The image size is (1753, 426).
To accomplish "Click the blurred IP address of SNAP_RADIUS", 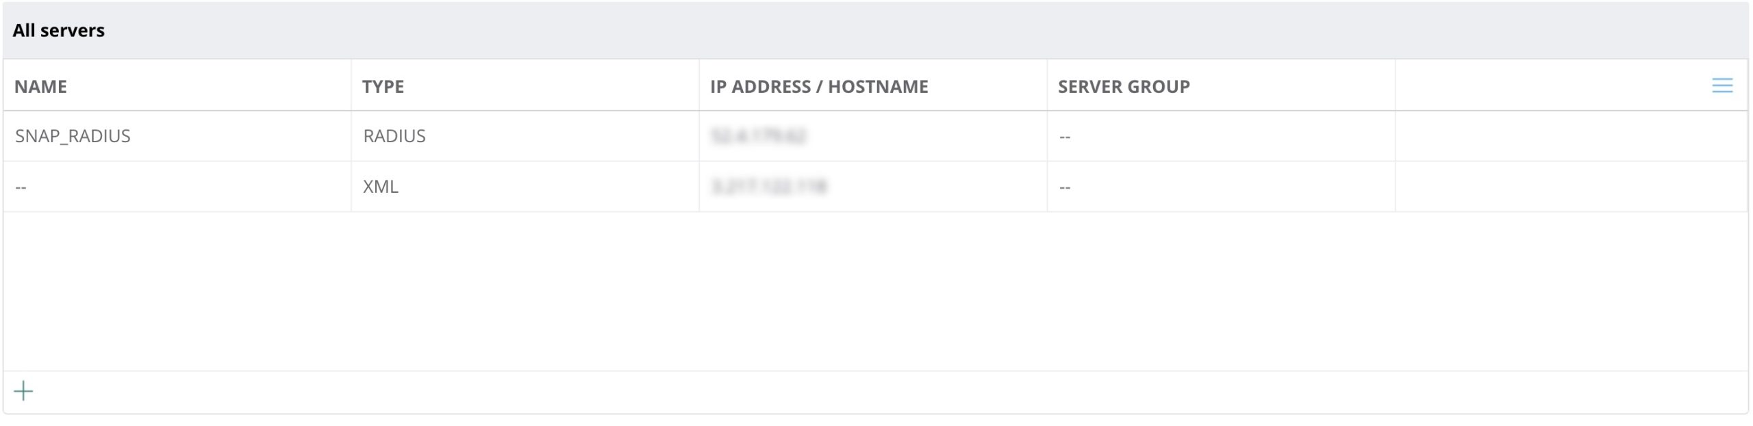I will click(x=759, y=136).
